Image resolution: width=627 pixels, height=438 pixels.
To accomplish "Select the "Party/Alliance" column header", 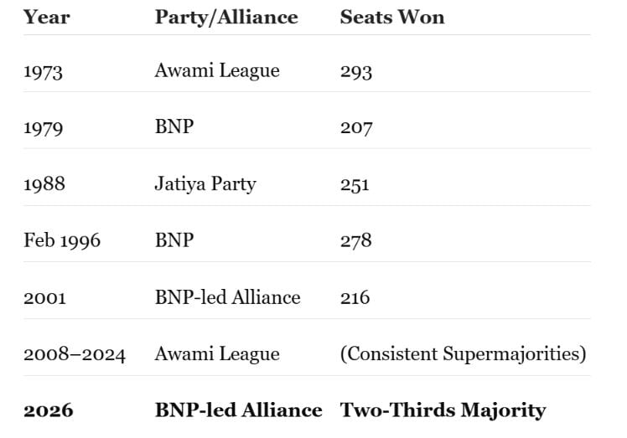I will [x=226, y=17].
